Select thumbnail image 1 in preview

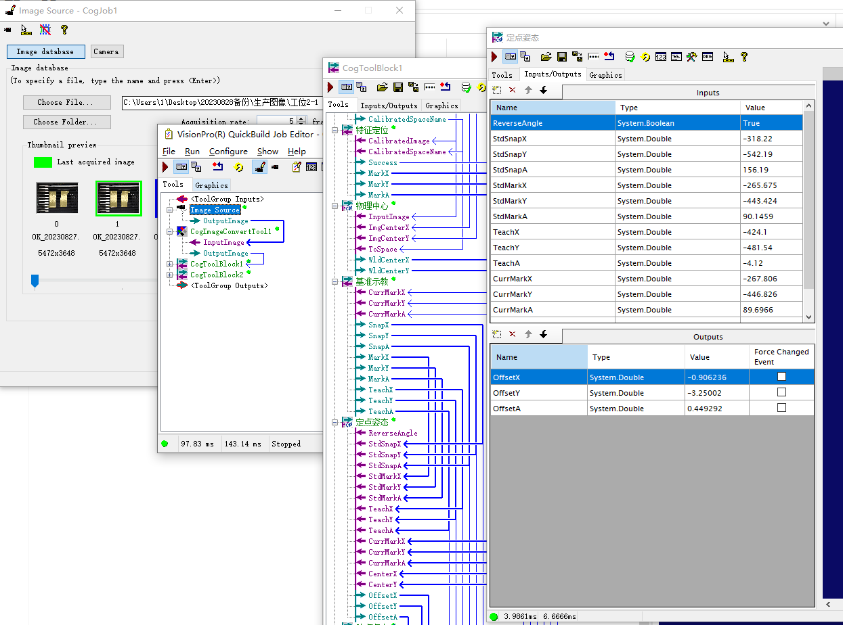tap(118, 198)
